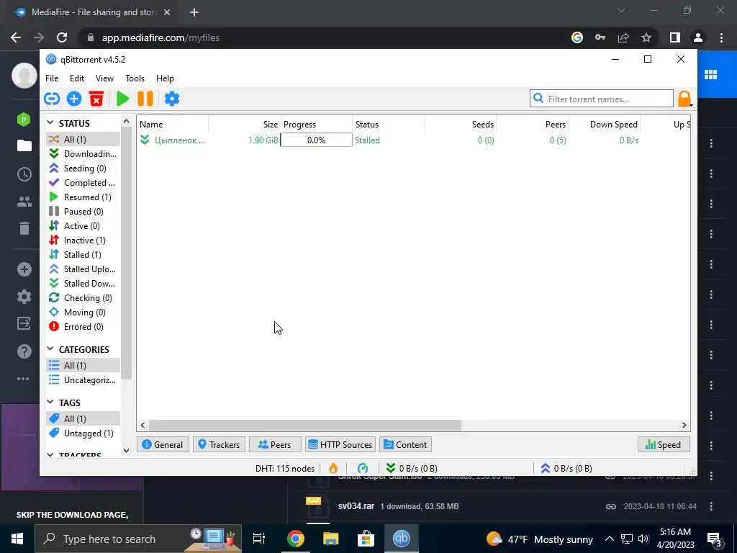Bookmark MediaFire page with star icon

point(646,37)
